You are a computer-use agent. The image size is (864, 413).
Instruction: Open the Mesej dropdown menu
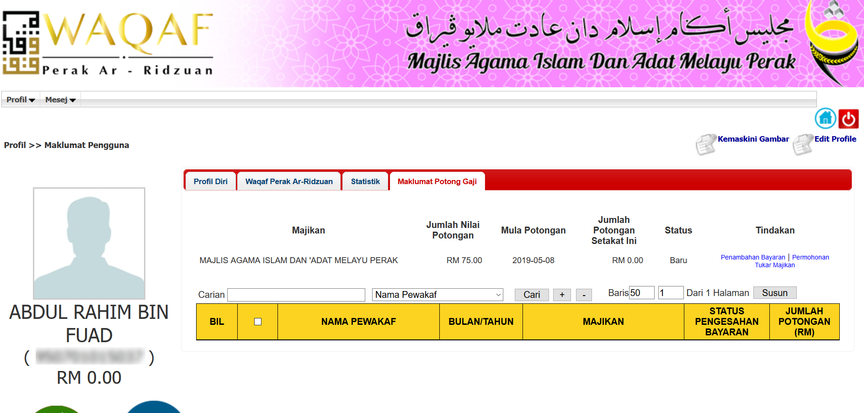tap(60, 100)
